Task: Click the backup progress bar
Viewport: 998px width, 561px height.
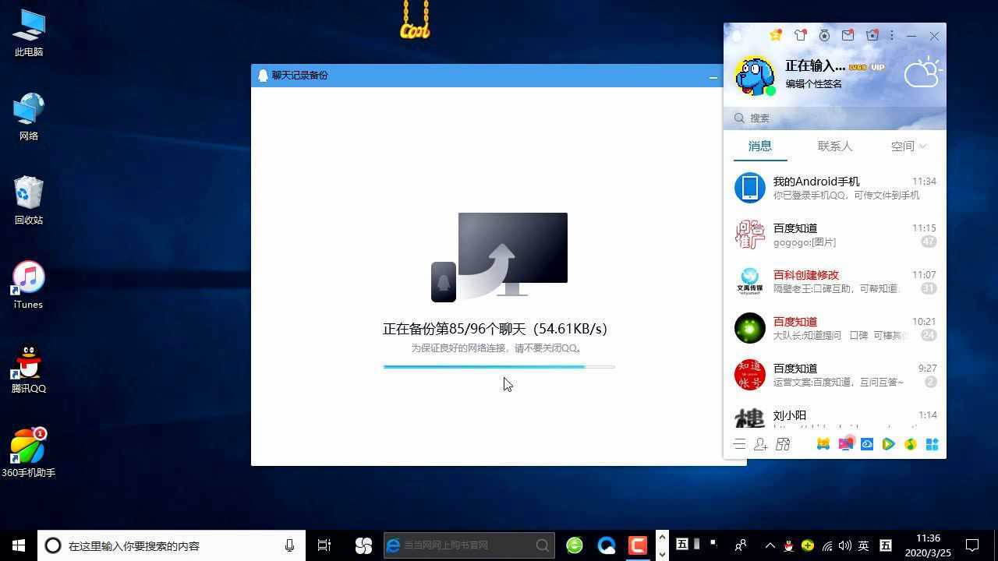Action: pos(499,366)
